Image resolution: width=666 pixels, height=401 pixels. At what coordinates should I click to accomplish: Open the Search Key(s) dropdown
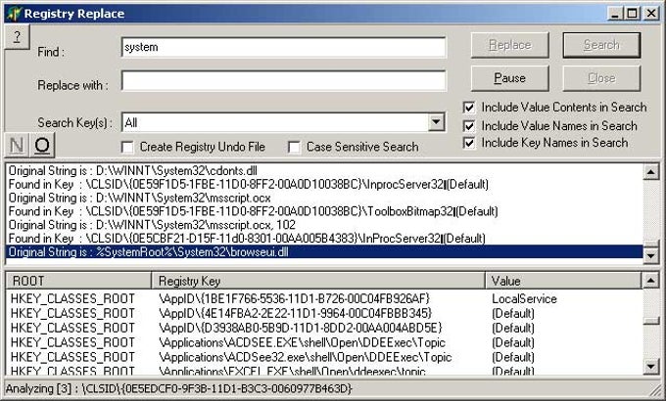(x=437, y=122)
